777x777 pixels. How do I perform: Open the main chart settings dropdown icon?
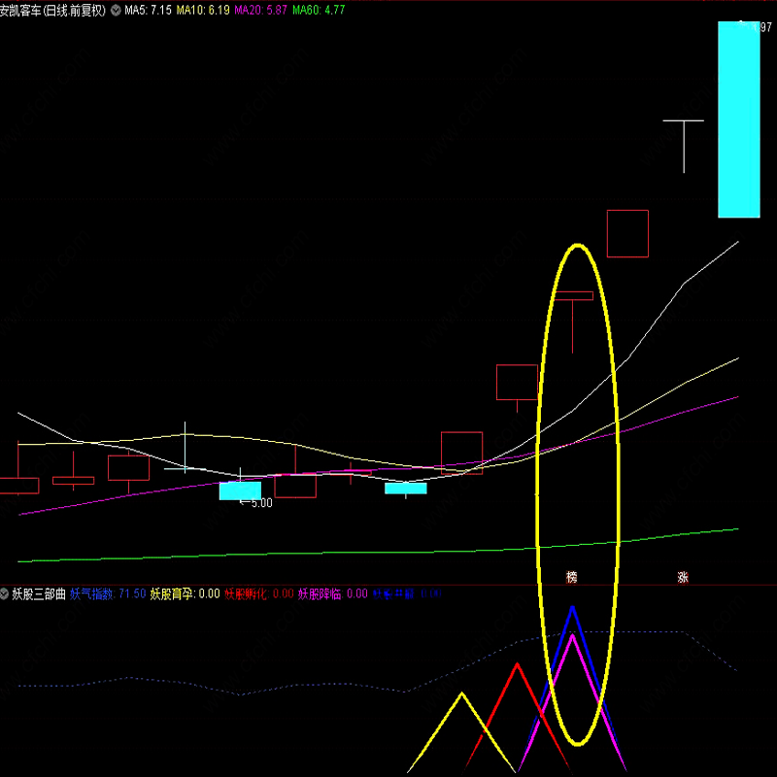pyautogui.click(x=117, y=10)
